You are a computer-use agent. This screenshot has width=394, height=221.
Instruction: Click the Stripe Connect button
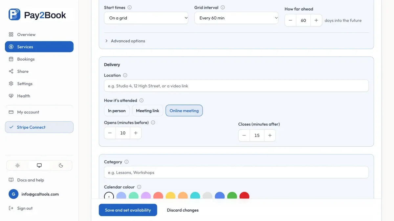(39, 127)
